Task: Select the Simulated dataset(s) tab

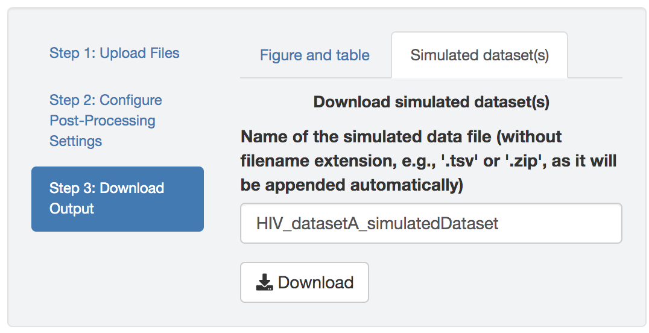Action: (x=480, y=55)
